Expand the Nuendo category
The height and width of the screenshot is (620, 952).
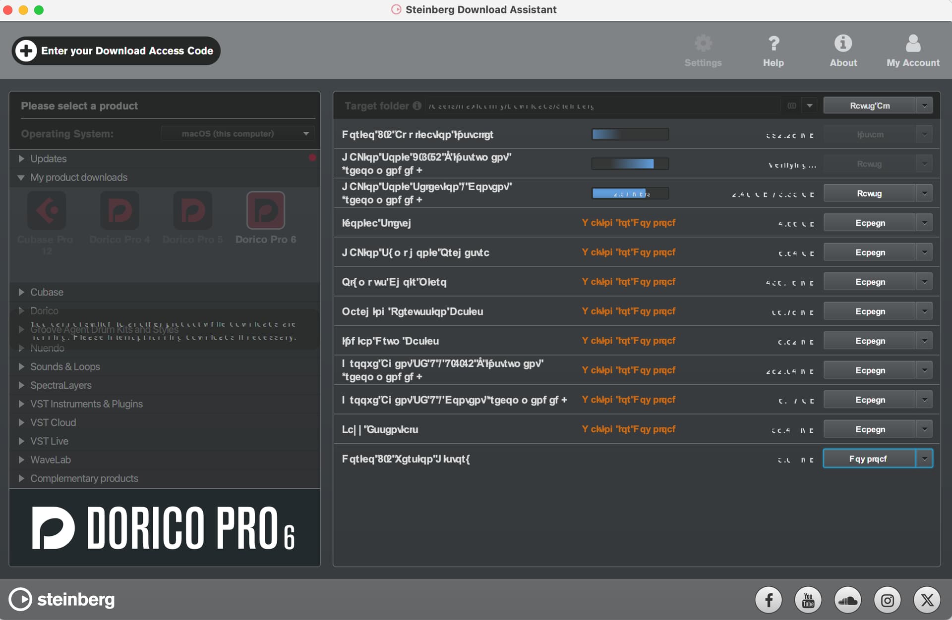pyautogui.click(x=21, y=348)
